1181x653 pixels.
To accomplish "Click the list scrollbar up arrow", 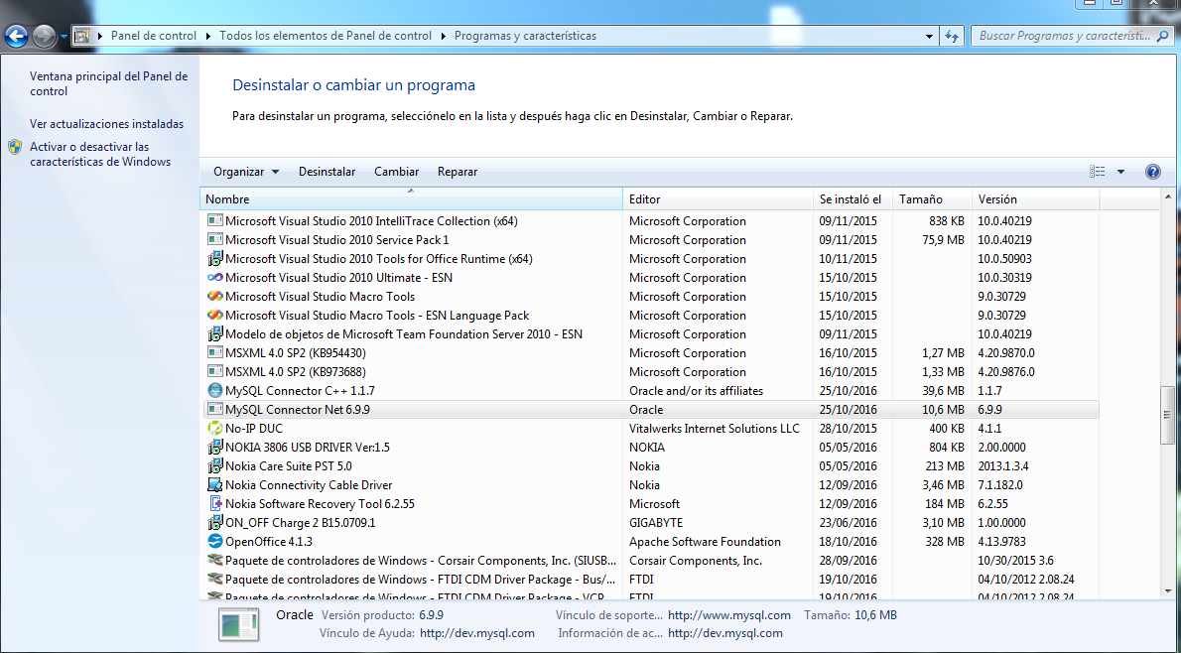I will point(1167,197).
